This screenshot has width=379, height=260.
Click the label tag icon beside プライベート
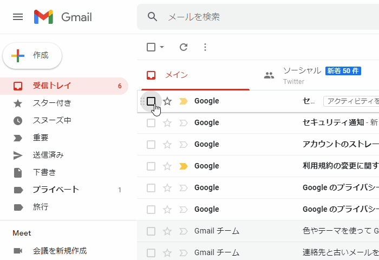pyautogui.click(x=18, y=190)
